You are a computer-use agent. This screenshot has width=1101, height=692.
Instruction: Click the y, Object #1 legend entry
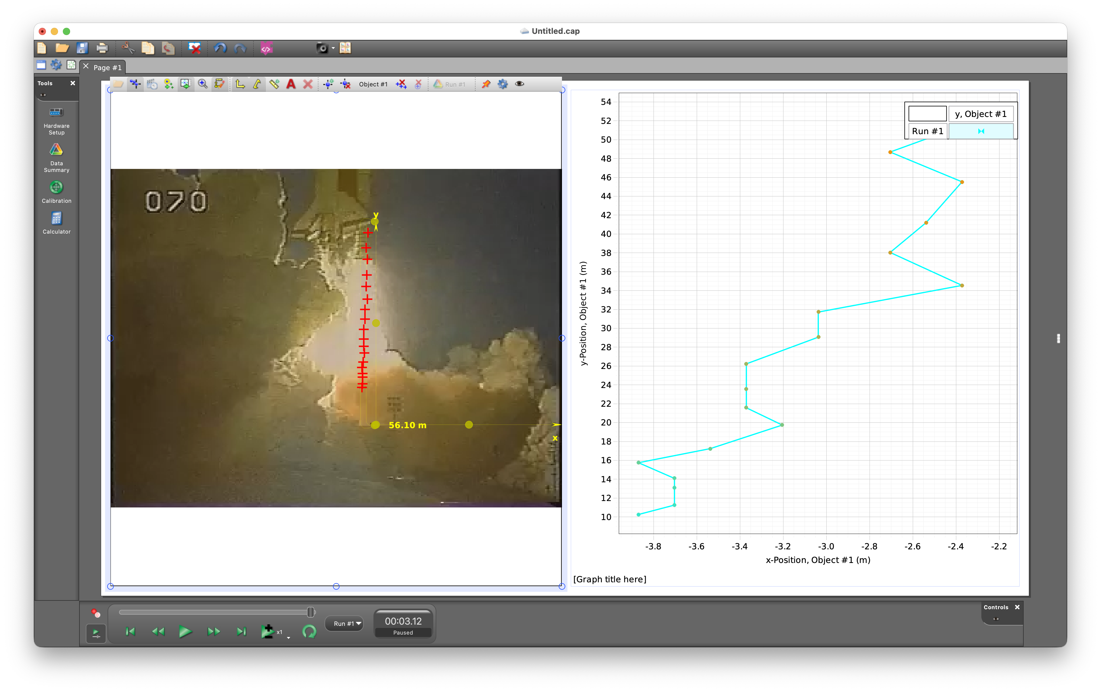tap(981, 114)
